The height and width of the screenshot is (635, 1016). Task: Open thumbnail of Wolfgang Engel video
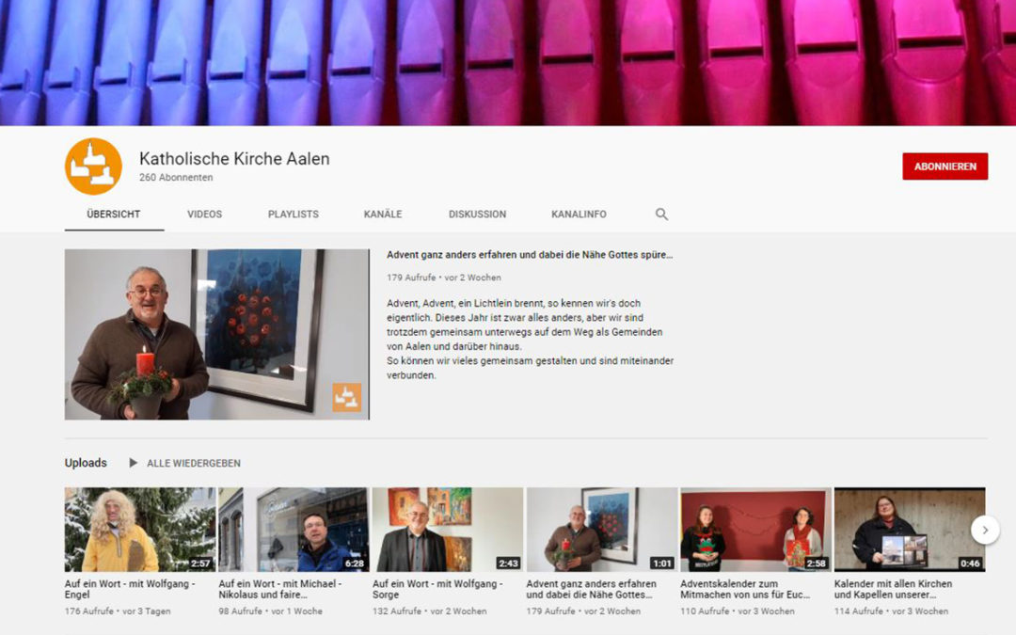click(x=140, y=530)
